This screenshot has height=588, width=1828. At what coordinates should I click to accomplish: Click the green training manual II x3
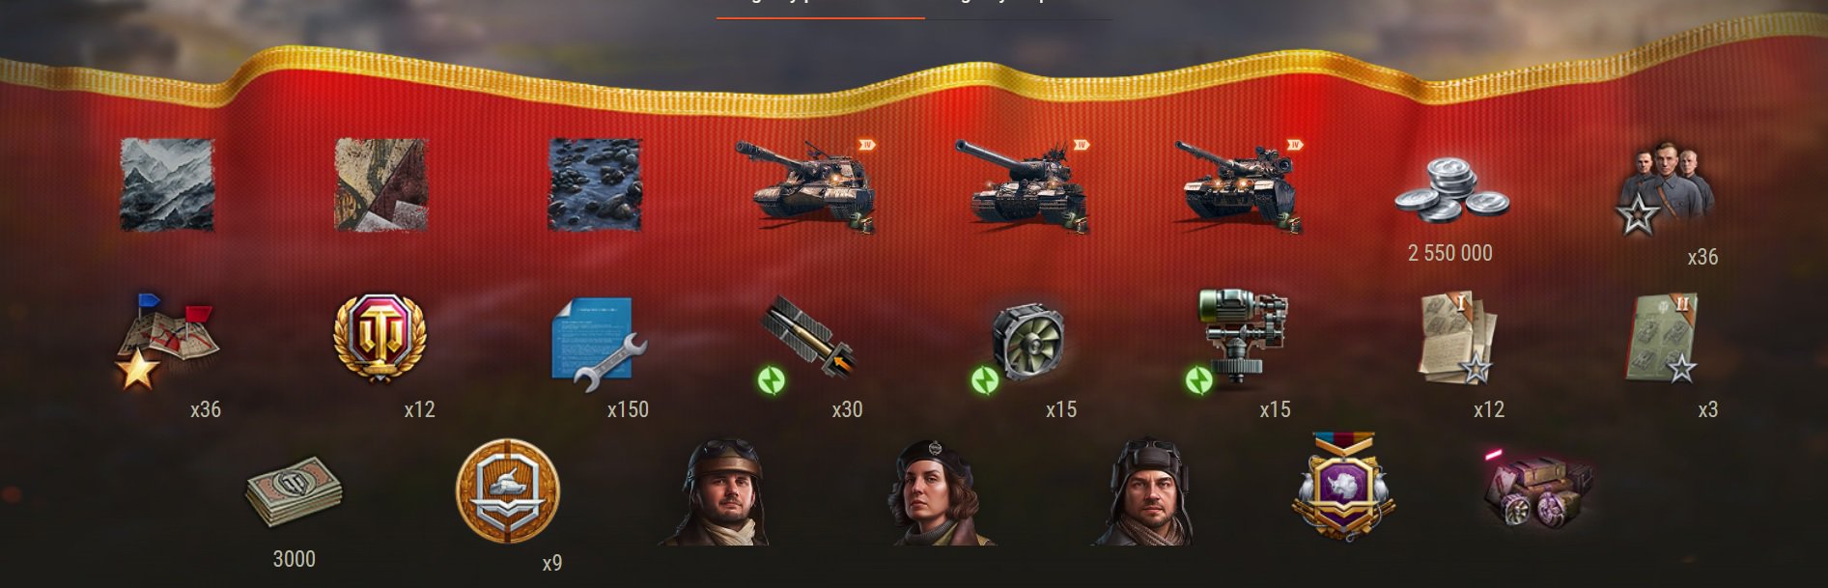pos(1664,339)
